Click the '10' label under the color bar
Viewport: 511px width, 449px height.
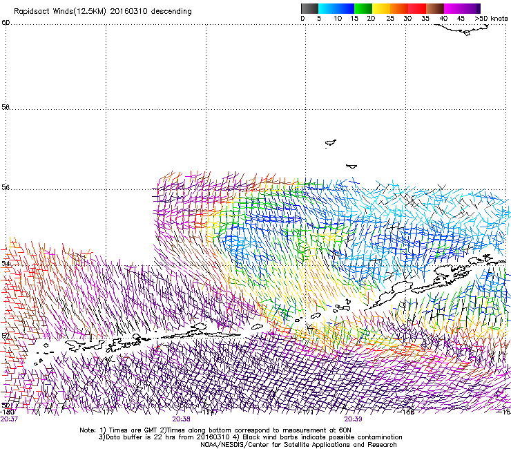tap(338, 19)
